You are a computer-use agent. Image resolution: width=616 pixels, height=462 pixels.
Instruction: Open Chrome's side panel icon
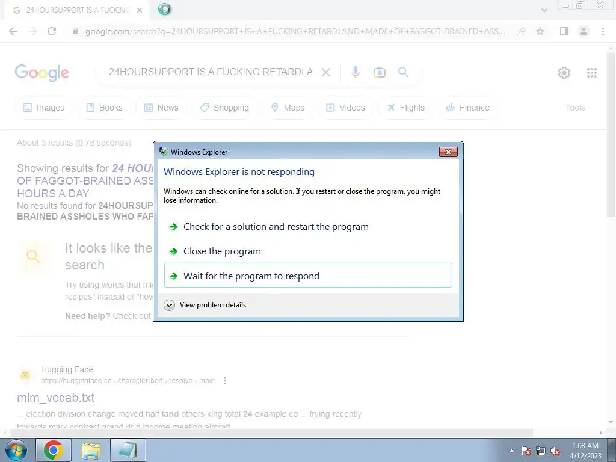pyautogui.click(x=564, y=31)
